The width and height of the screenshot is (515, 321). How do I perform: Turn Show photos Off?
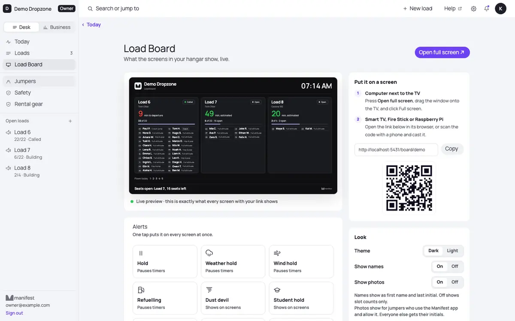[x=455, y=282]
